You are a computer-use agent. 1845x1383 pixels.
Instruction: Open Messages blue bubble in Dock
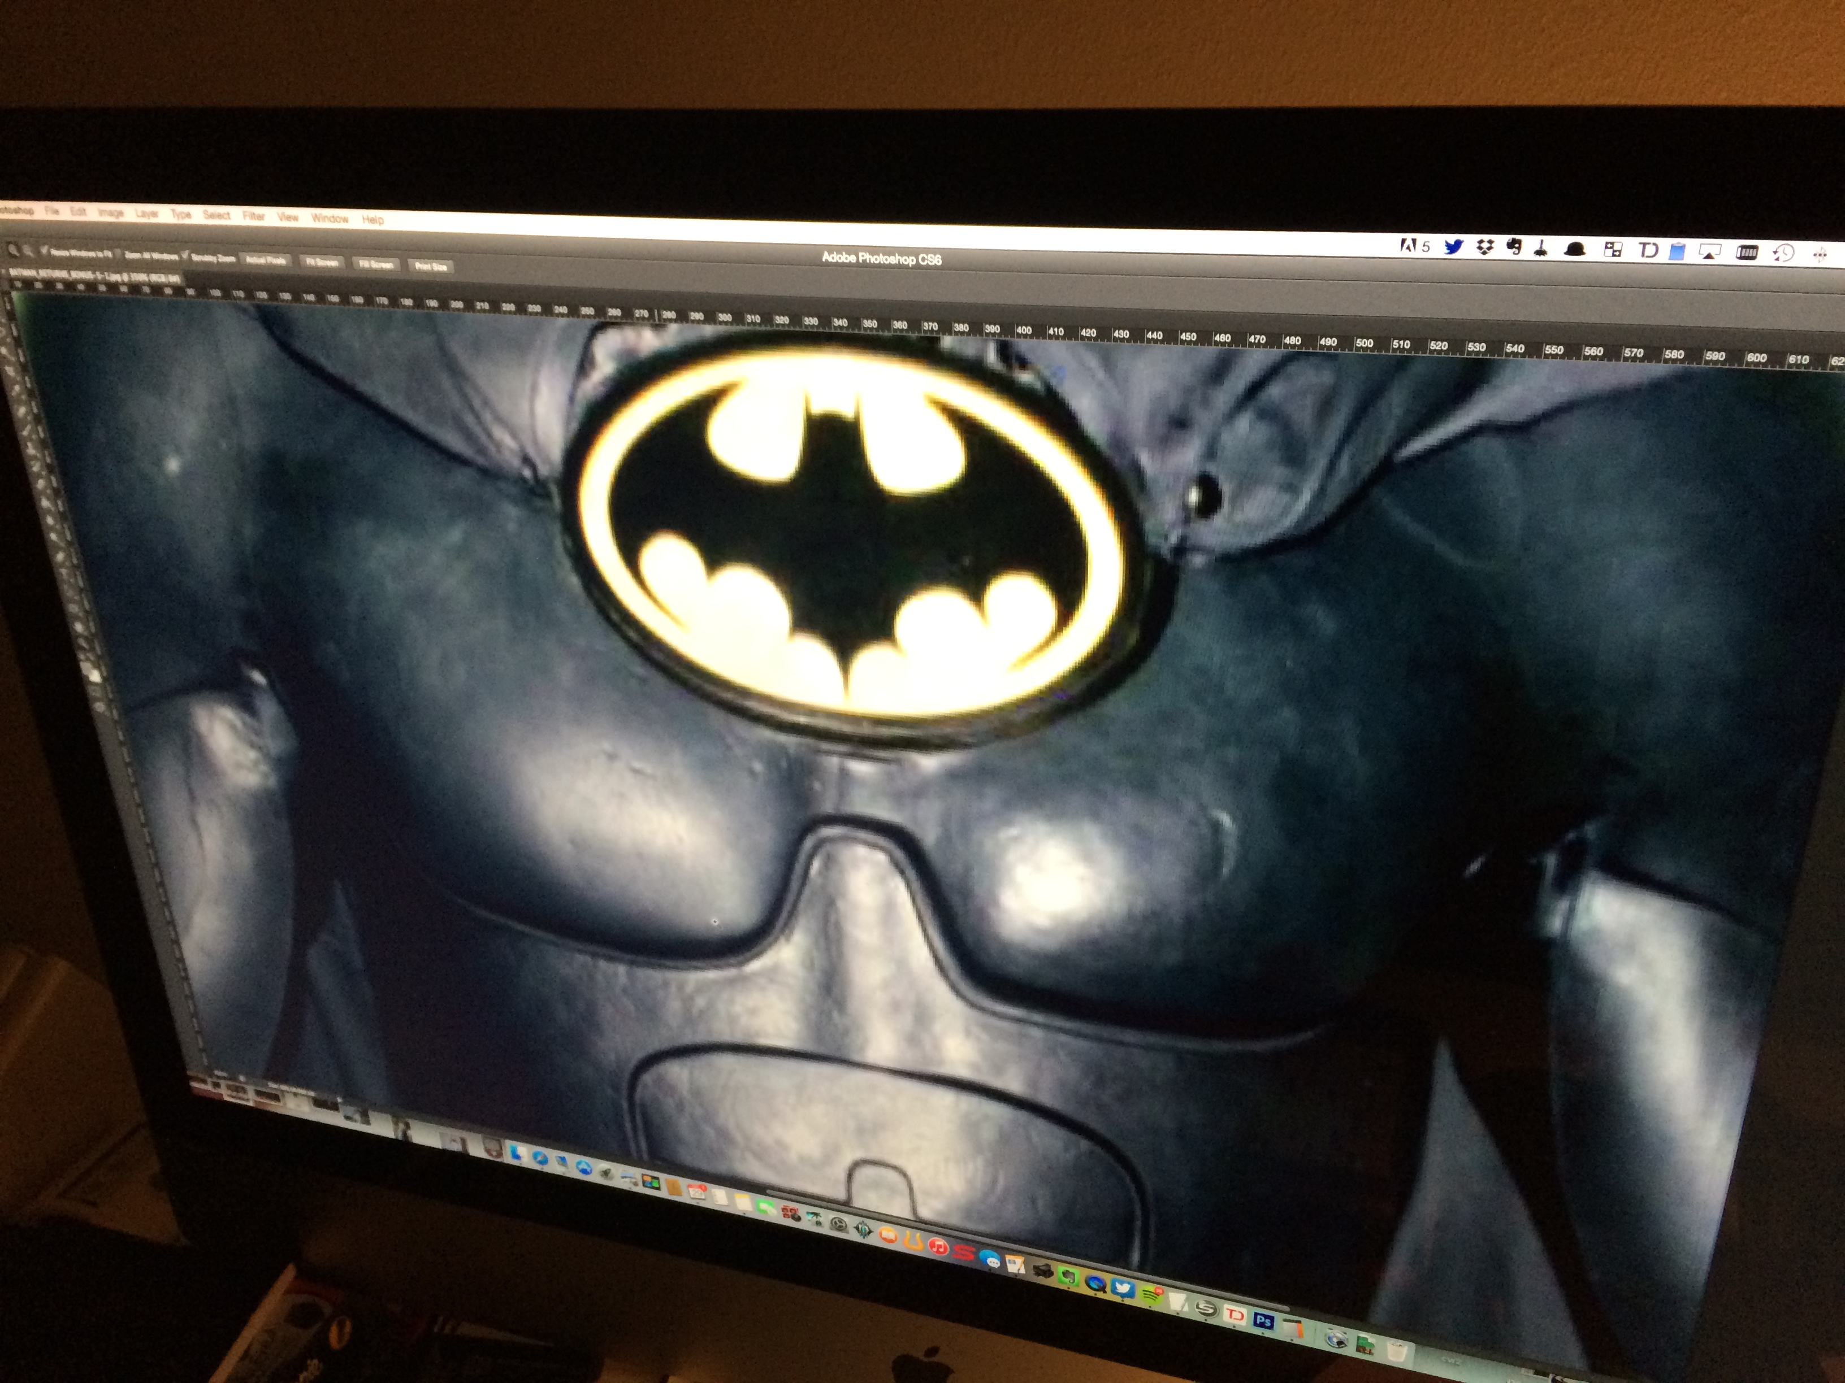point(990,1260)
